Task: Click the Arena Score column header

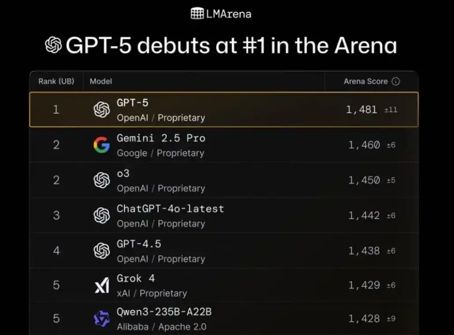Action: pyautogui.click(x=365, y=81)
